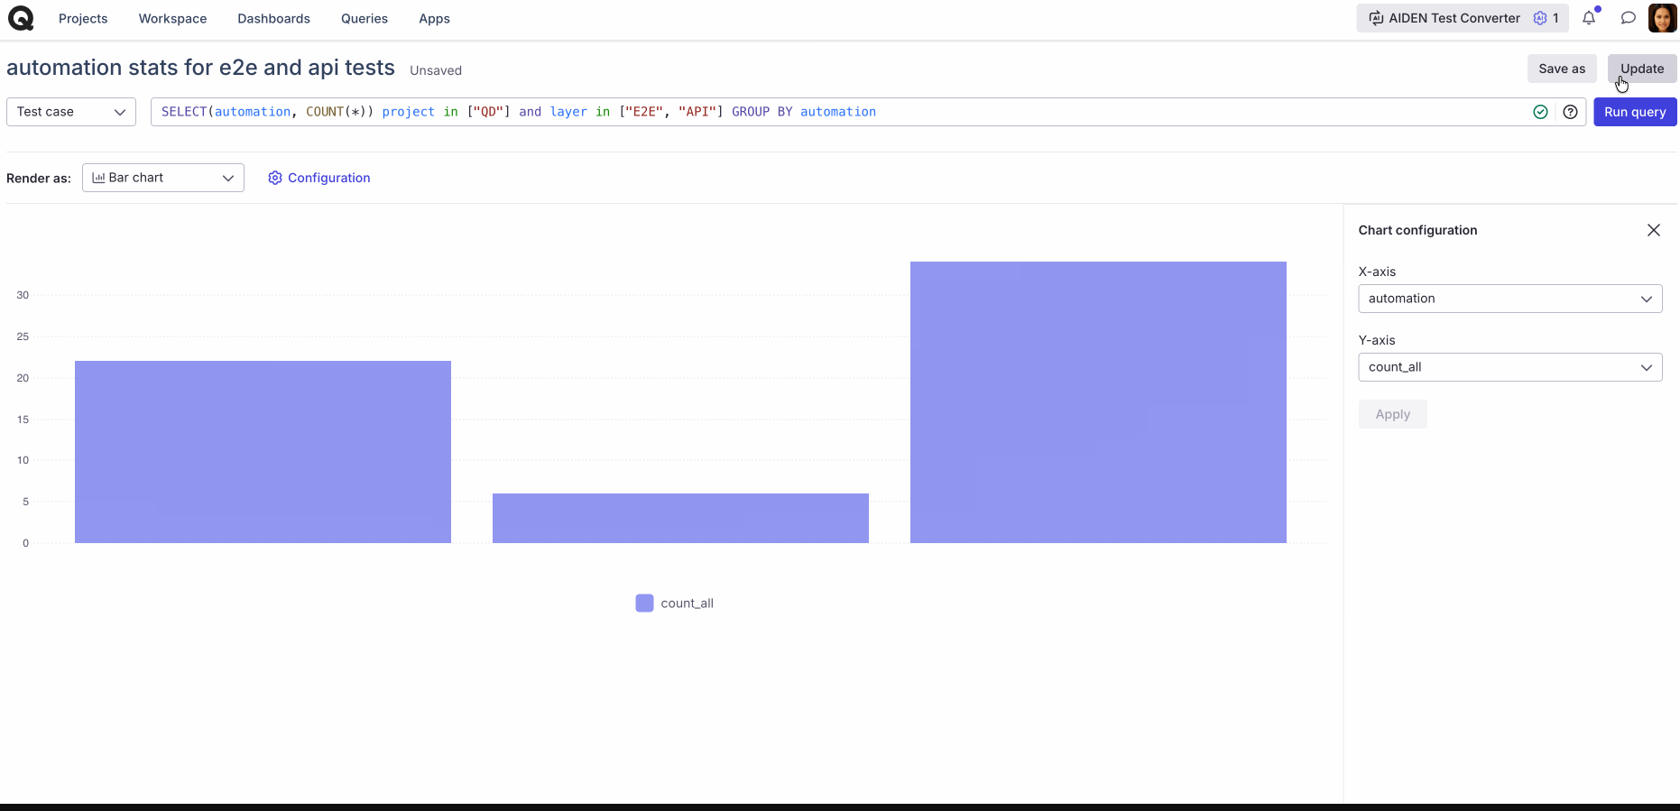Open the notifications bell

1589,18
